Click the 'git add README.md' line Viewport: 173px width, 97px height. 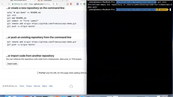(x=17, y=18)
